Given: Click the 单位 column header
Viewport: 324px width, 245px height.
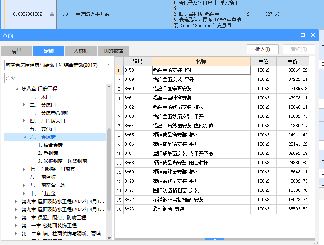Looking at the screenshot, I should (264, 61).
